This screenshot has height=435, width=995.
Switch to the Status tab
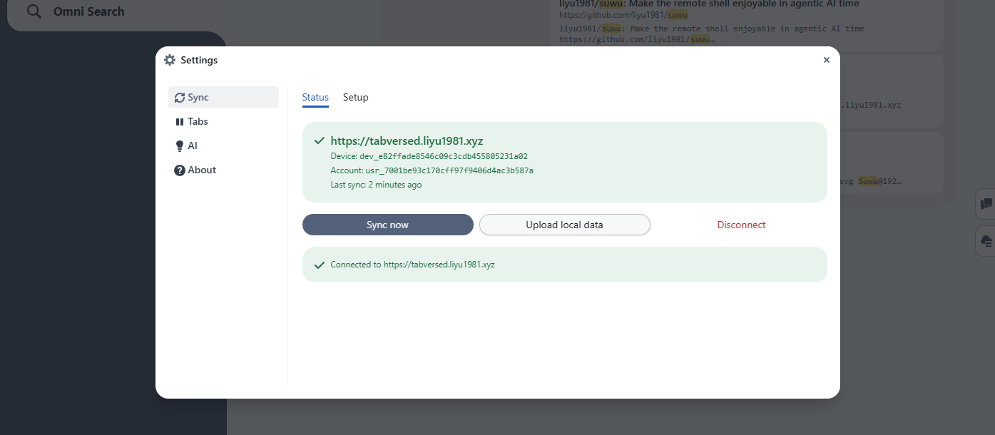(315, 97)
